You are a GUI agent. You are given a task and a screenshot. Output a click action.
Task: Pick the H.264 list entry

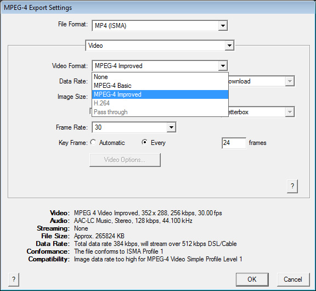[x=160, y=103]
